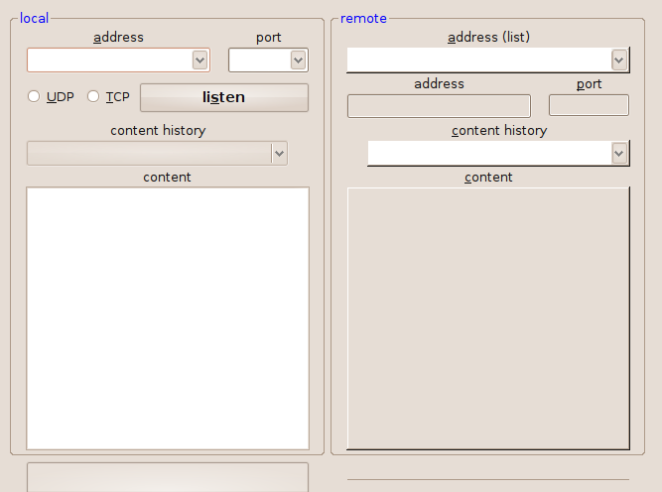Select the UDP radio button

(34, 96)
